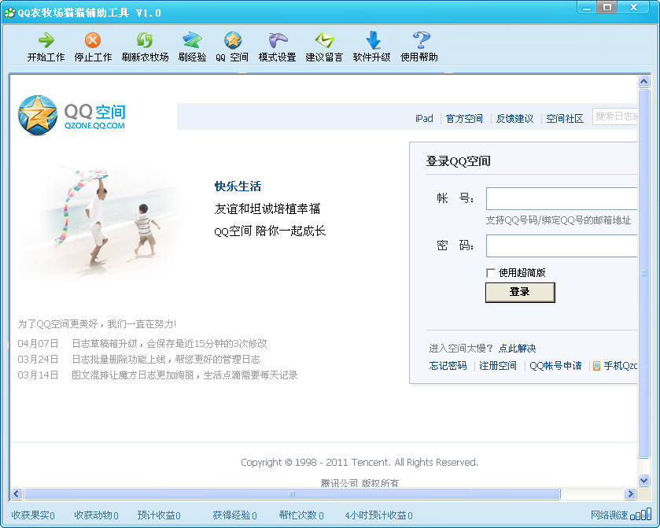The width and height of the screenshot is (660, 528).
Task: Open 使用帮助 question mark icon
Action: 420,40
